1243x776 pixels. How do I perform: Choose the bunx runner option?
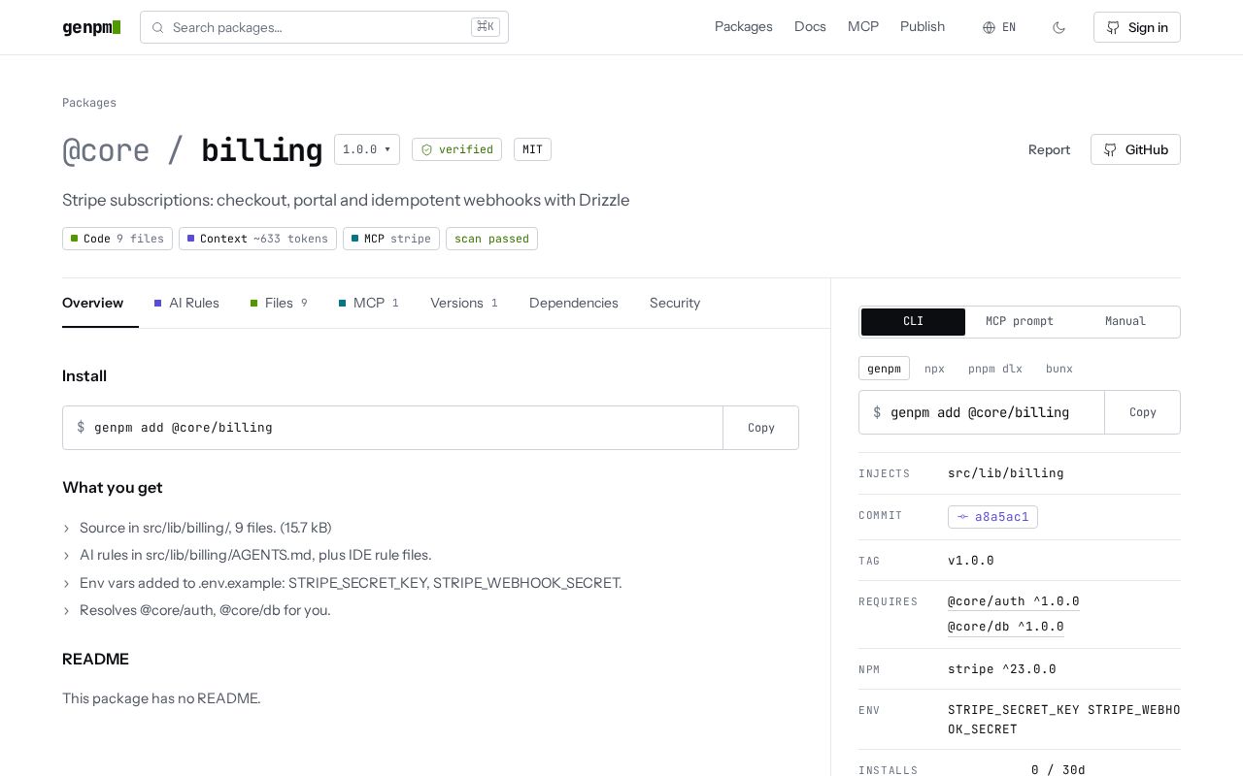(x=1059, y=369)
